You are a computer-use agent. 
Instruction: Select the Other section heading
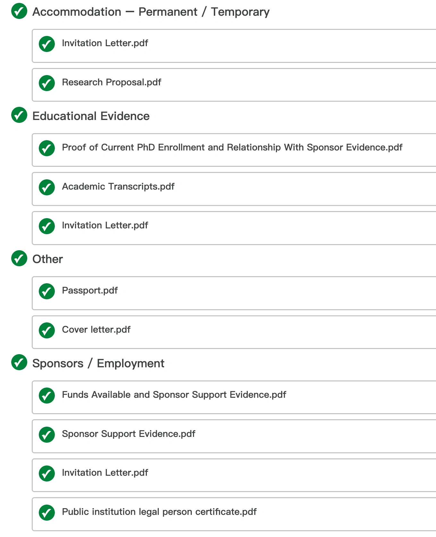pos(47,259)
